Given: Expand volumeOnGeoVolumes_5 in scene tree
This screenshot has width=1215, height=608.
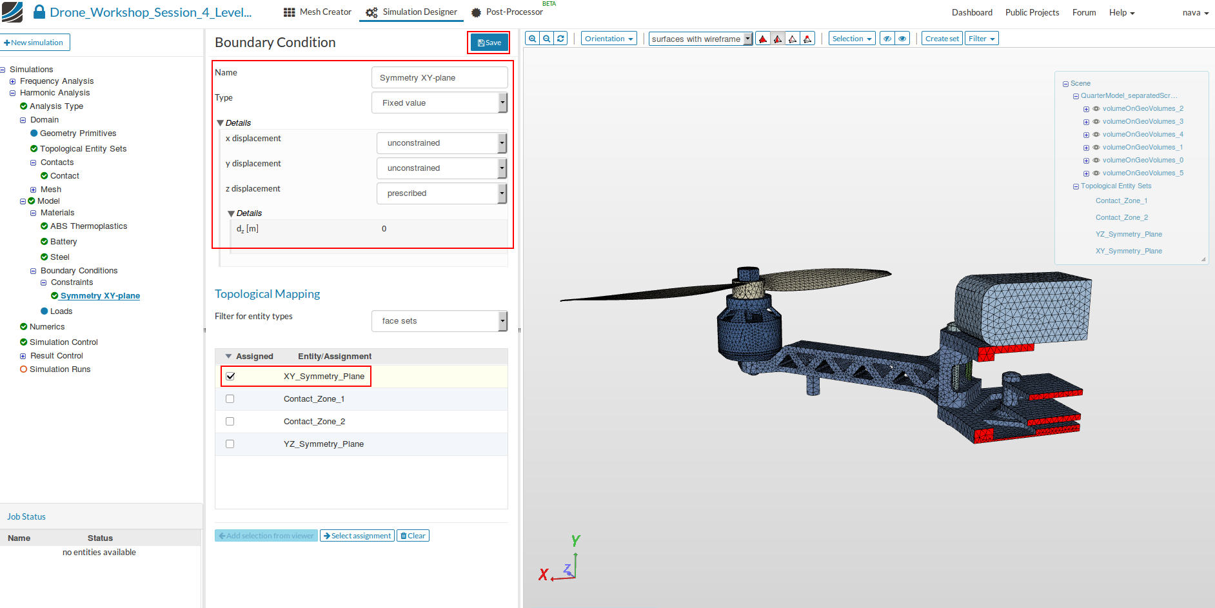Looking at the screenshot, I should click(1086, 173).
